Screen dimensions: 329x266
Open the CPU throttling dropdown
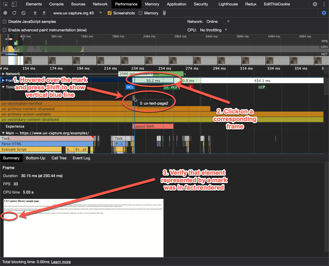(213, 30)
